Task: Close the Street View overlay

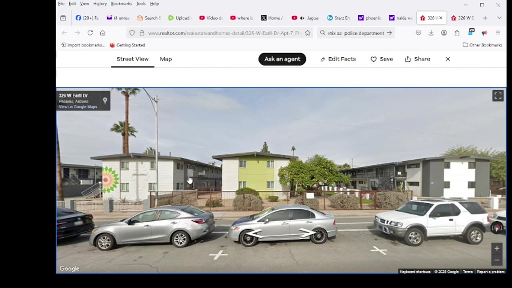Action: click(448, 59)
